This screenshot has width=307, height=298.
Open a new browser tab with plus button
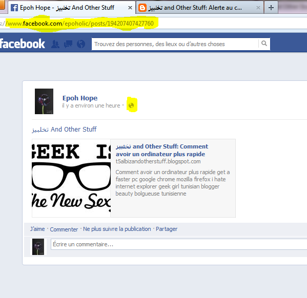271,8
